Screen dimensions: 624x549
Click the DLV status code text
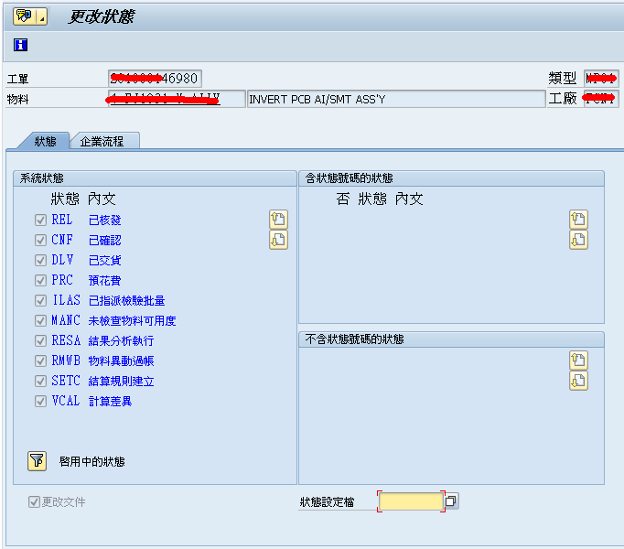click(62, 260)
